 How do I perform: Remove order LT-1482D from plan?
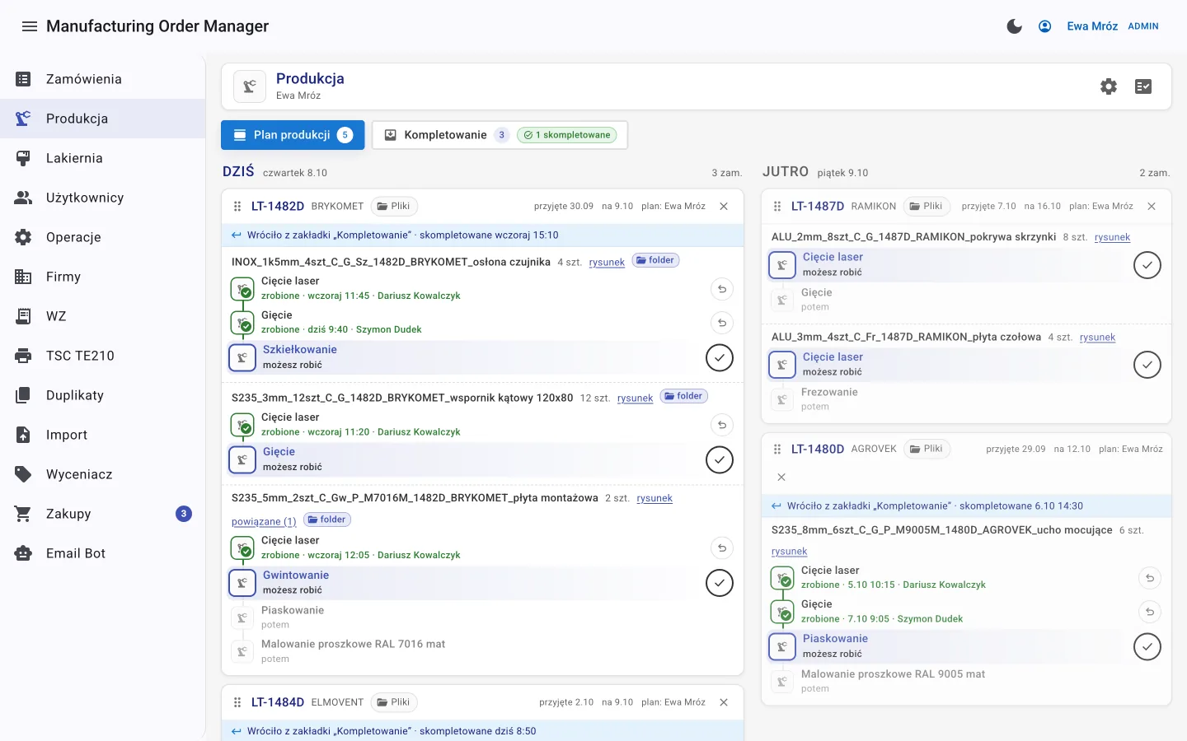point(724,207)
